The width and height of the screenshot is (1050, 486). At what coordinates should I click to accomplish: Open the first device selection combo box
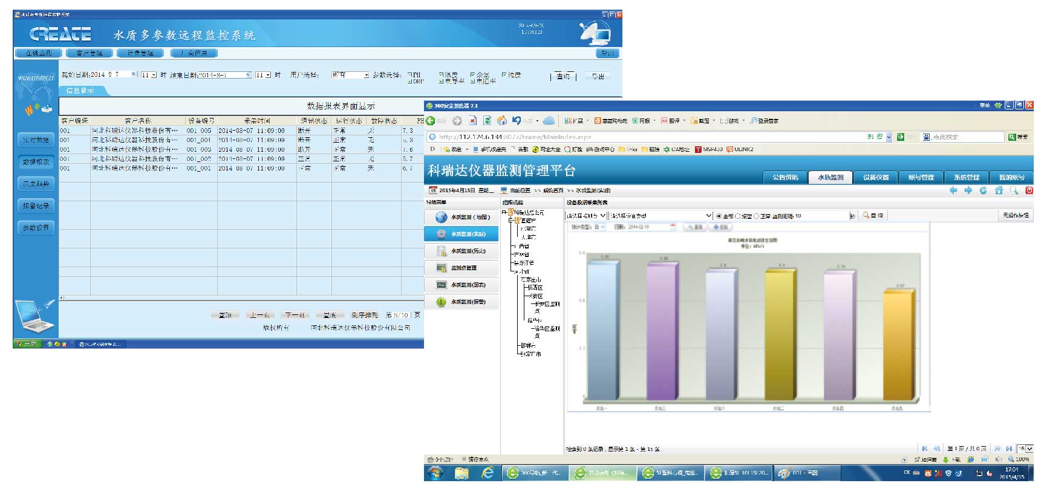[x=586, y=216]
